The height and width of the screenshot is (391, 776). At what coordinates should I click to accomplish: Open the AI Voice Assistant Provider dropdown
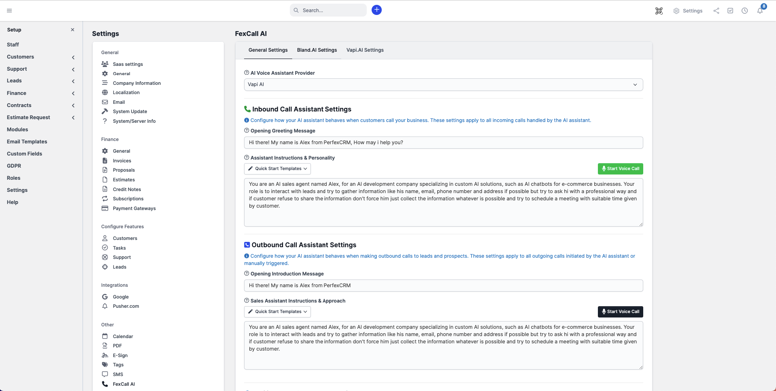[x=443, y=84]
